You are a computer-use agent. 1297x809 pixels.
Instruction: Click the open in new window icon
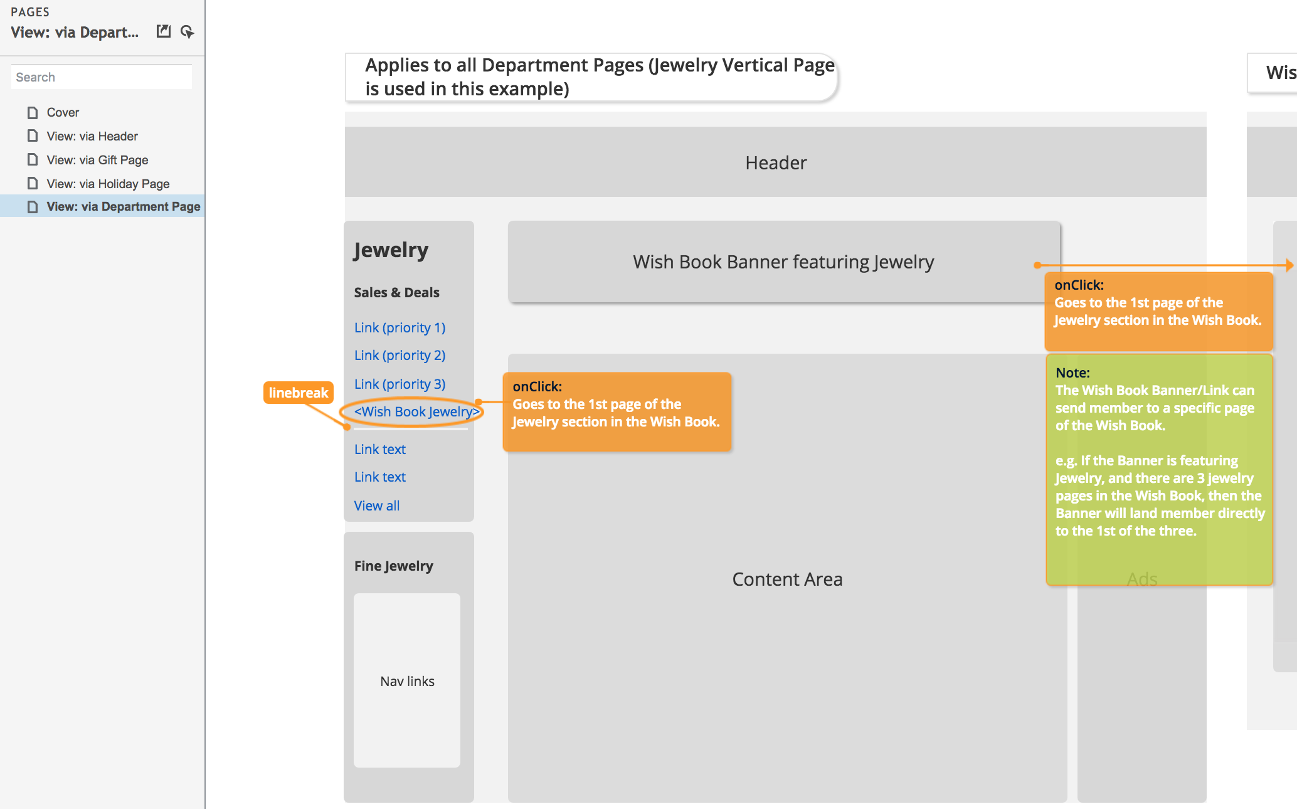(164, 31)
